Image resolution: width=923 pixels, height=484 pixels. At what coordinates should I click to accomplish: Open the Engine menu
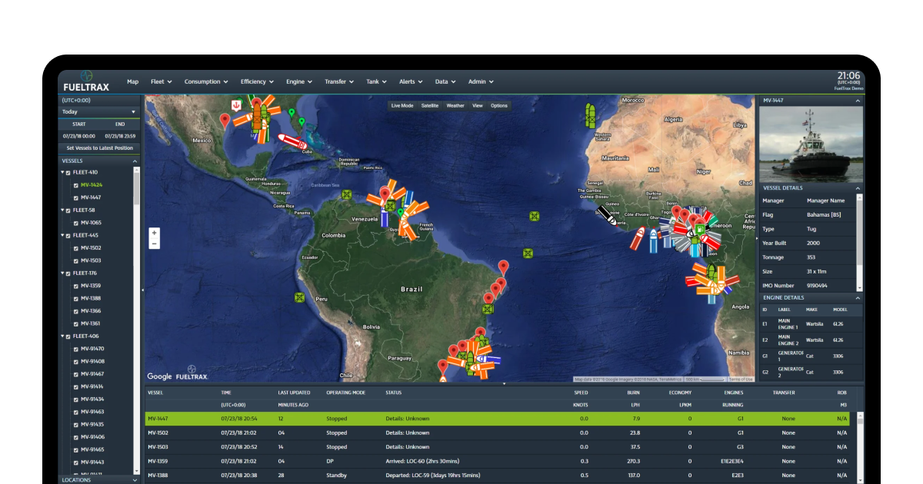tap(299, 81)
